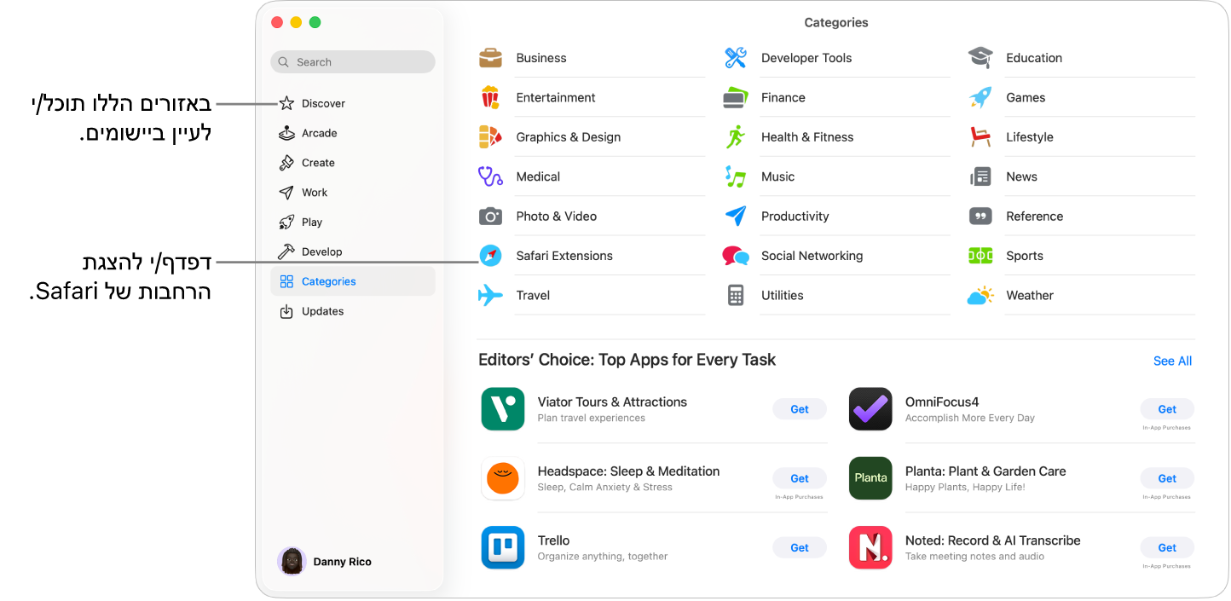Viewport: 1231px width, 601px height.
Task: Get the OmniFocus4 app
Action: (x=1167, y=409)
